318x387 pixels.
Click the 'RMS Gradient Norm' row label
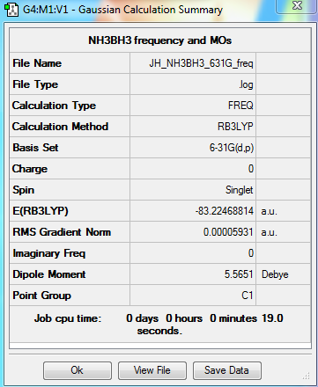pos(62,232)
